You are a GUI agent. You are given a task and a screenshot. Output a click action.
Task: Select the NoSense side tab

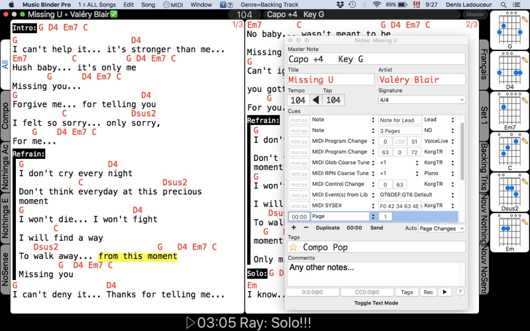(5, 269)
